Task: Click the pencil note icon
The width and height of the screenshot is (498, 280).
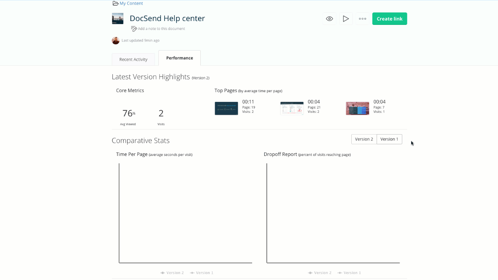Action: 134,29
